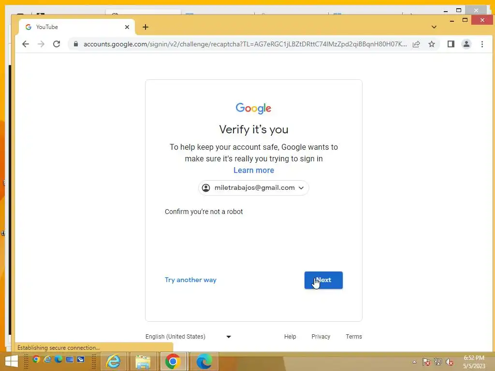Reload the current page
This screenshot has height=371, width=495.
pos(57,44)
